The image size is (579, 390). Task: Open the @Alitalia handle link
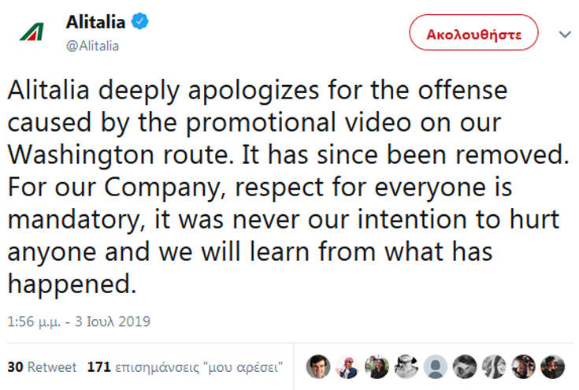[x=92, y=45]
